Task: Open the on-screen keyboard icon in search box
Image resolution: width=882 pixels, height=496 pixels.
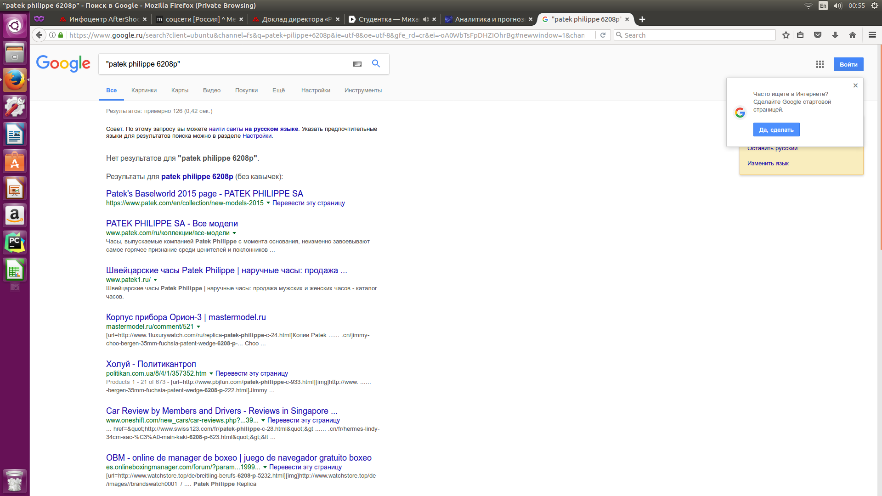Action: tap(357, 64)
